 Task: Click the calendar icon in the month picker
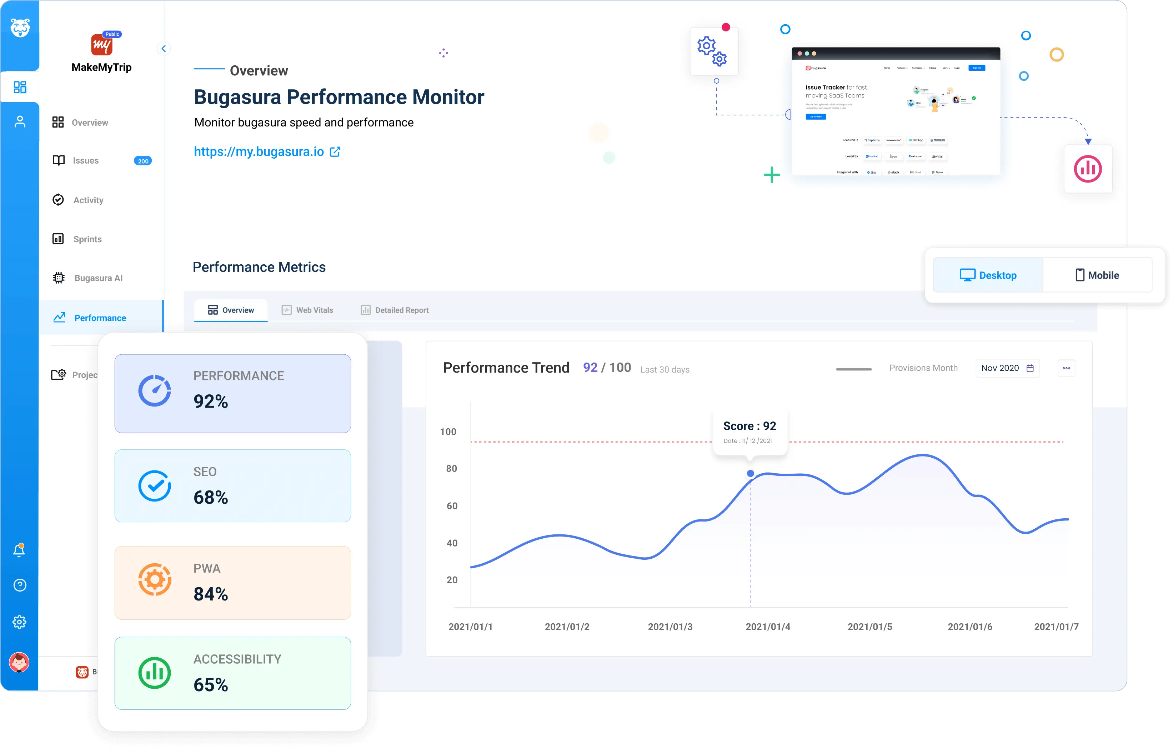click(x=1030, y=368)
